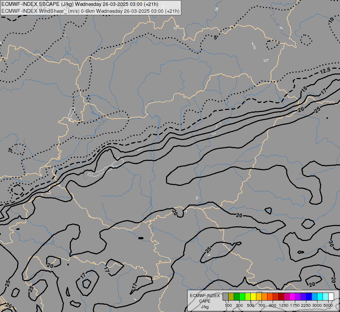Click the 1250 legend tick label
Screen dimensions: 340x312
pos(284,305)
